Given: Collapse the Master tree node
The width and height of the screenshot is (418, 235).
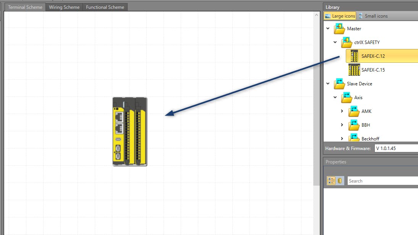Looking at the screenshot, I should [328, 29].
